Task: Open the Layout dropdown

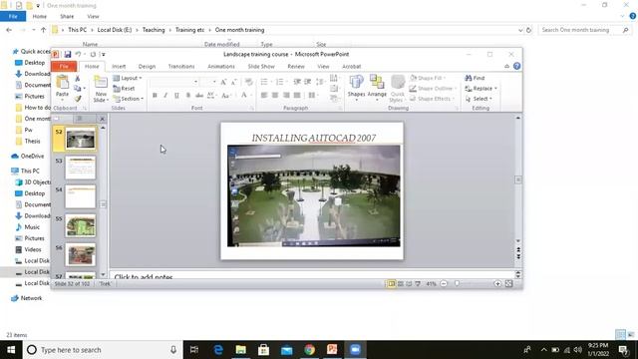Action: pyautogui.click(x=128, y=78)
